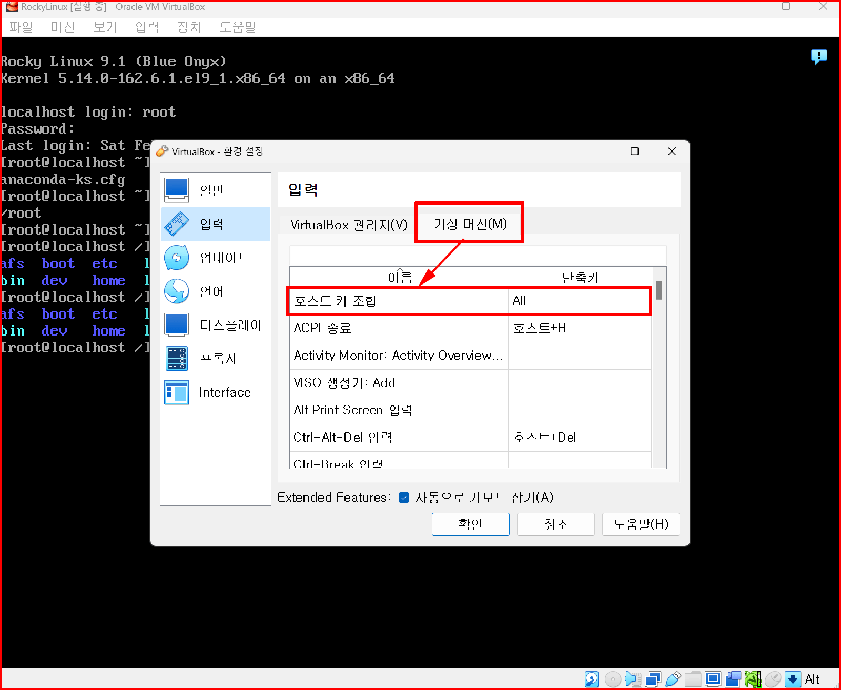Image resolution: width=841 pixels, height=690 pixels.
Task: Select the ACPI 종료 row
Action: 471,328
